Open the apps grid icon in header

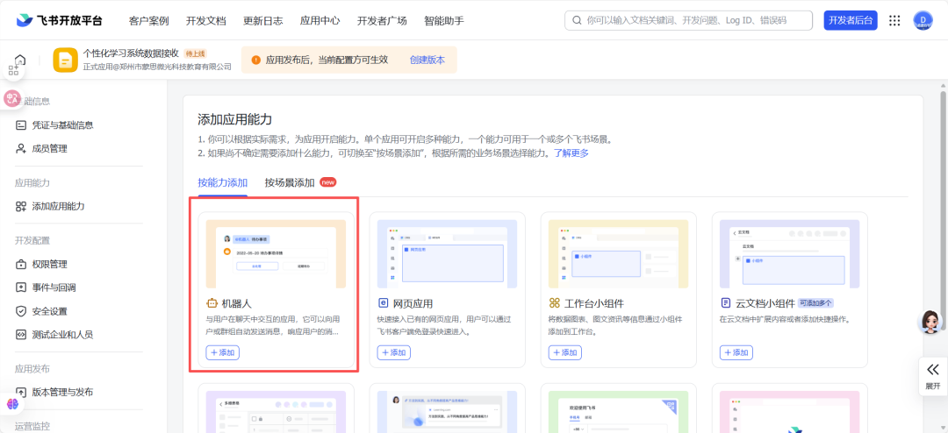[x=894, y=20]
